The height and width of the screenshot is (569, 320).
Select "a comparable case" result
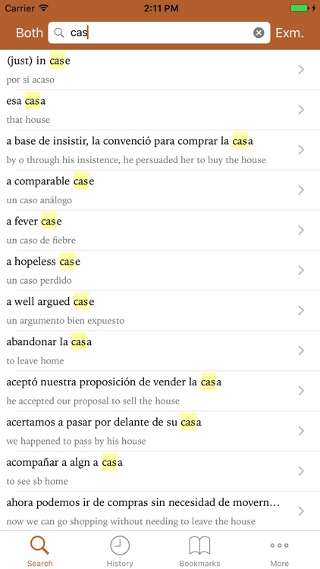pyautogui.click(x=160, y=190)
